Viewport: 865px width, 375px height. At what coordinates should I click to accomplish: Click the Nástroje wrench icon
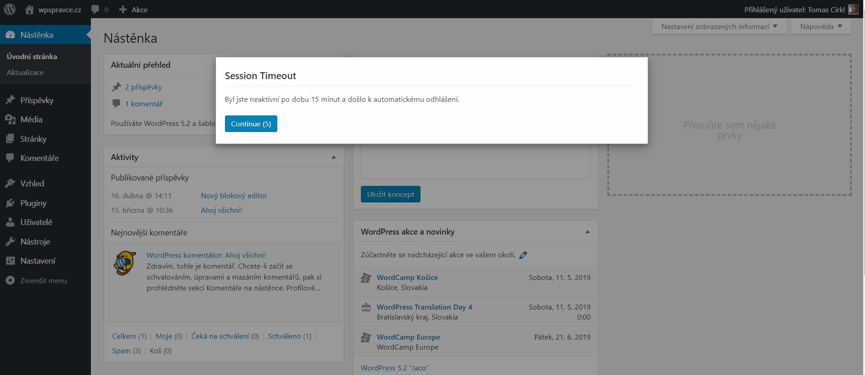10,241
